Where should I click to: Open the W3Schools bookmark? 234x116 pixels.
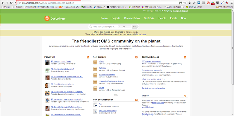(x=135, y=7)
